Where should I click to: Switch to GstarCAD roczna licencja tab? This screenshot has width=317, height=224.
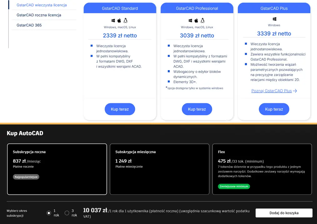click(x=39, y=15)
